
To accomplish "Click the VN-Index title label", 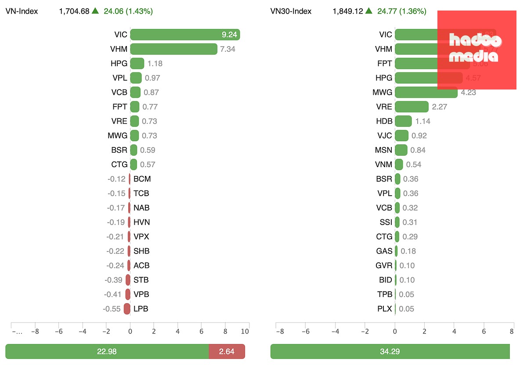I will (22, 11).
